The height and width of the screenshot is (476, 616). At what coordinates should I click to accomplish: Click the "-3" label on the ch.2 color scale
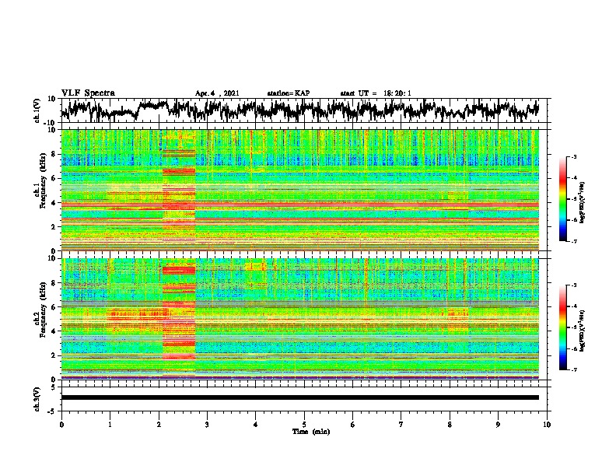coord(574,285)
